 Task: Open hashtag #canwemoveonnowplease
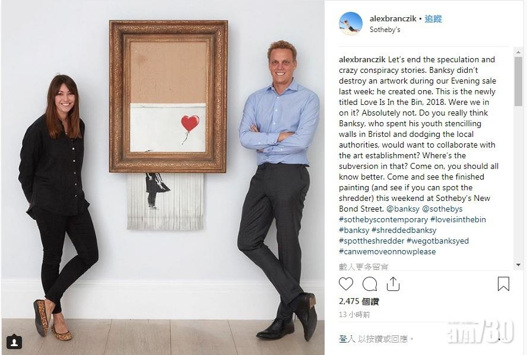(387, 251)
